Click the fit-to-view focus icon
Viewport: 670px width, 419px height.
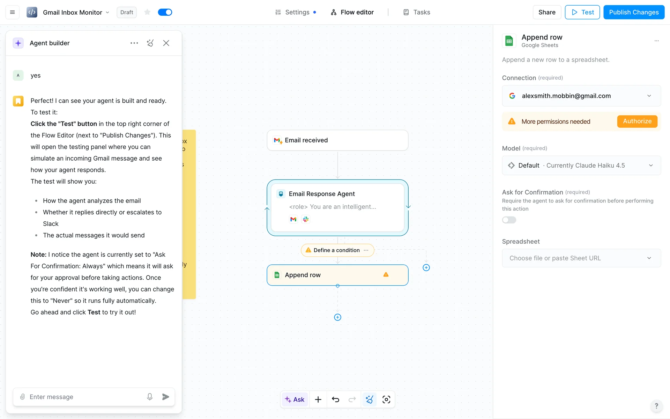click(x=386, y=399)
